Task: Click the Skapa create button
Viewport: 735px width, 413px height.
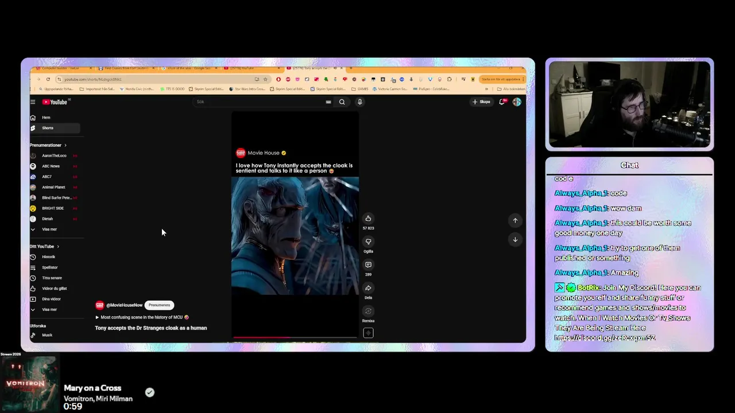Action: tap(481, 102)
